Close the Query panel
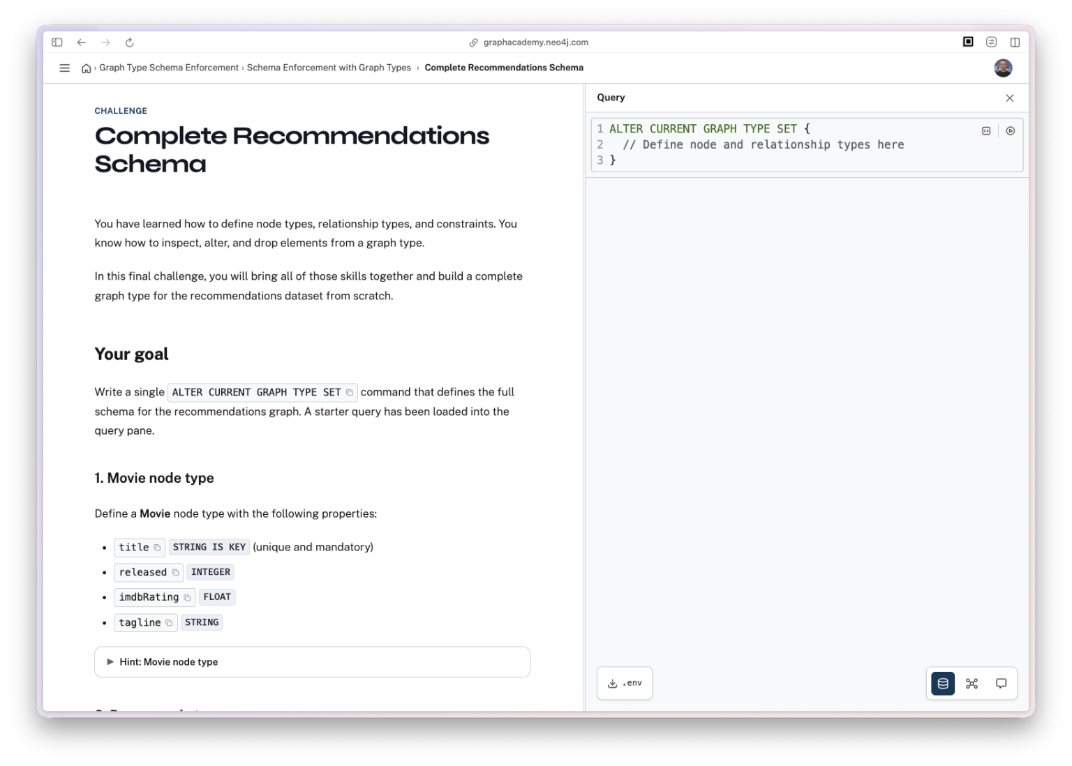1072x766 pixels. click(1009, 98)
